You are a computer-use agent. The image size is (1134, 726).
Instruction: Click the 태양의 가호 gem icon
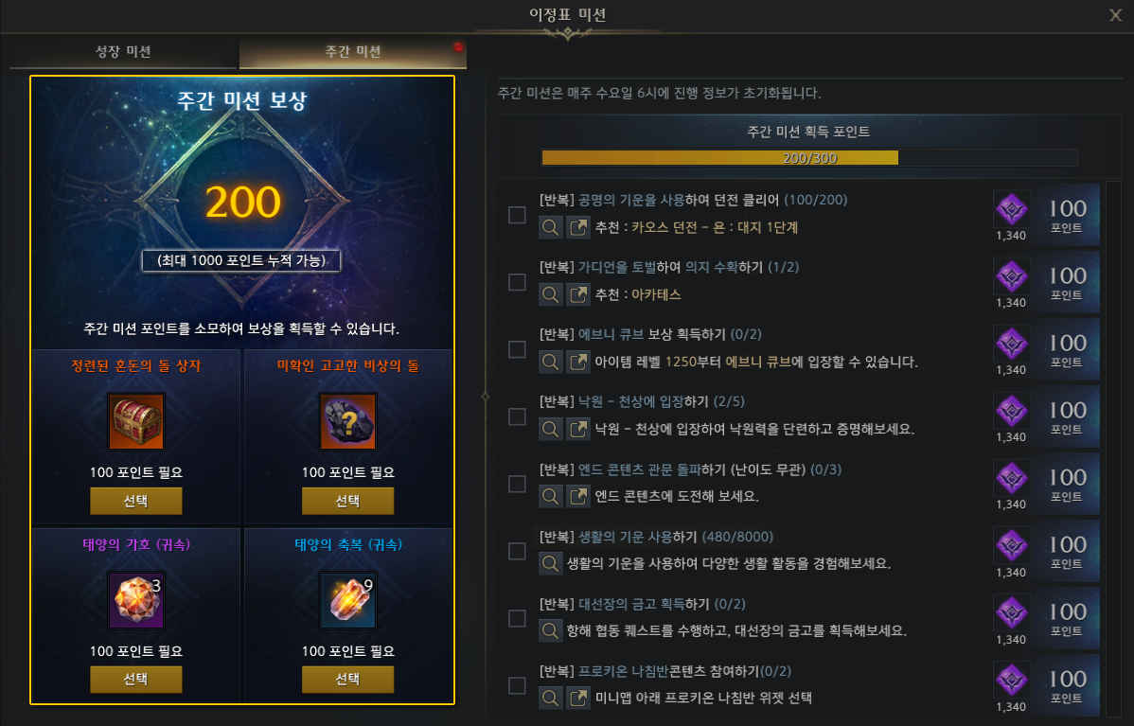[x=136, y=600]
